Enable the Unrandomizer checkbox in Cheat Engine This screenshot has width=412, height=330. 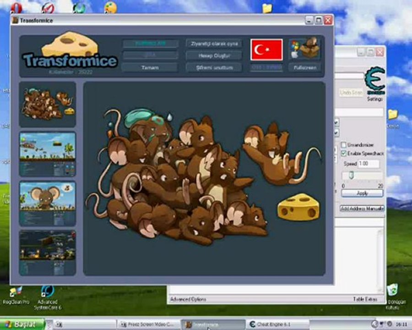tap(343, 145)
